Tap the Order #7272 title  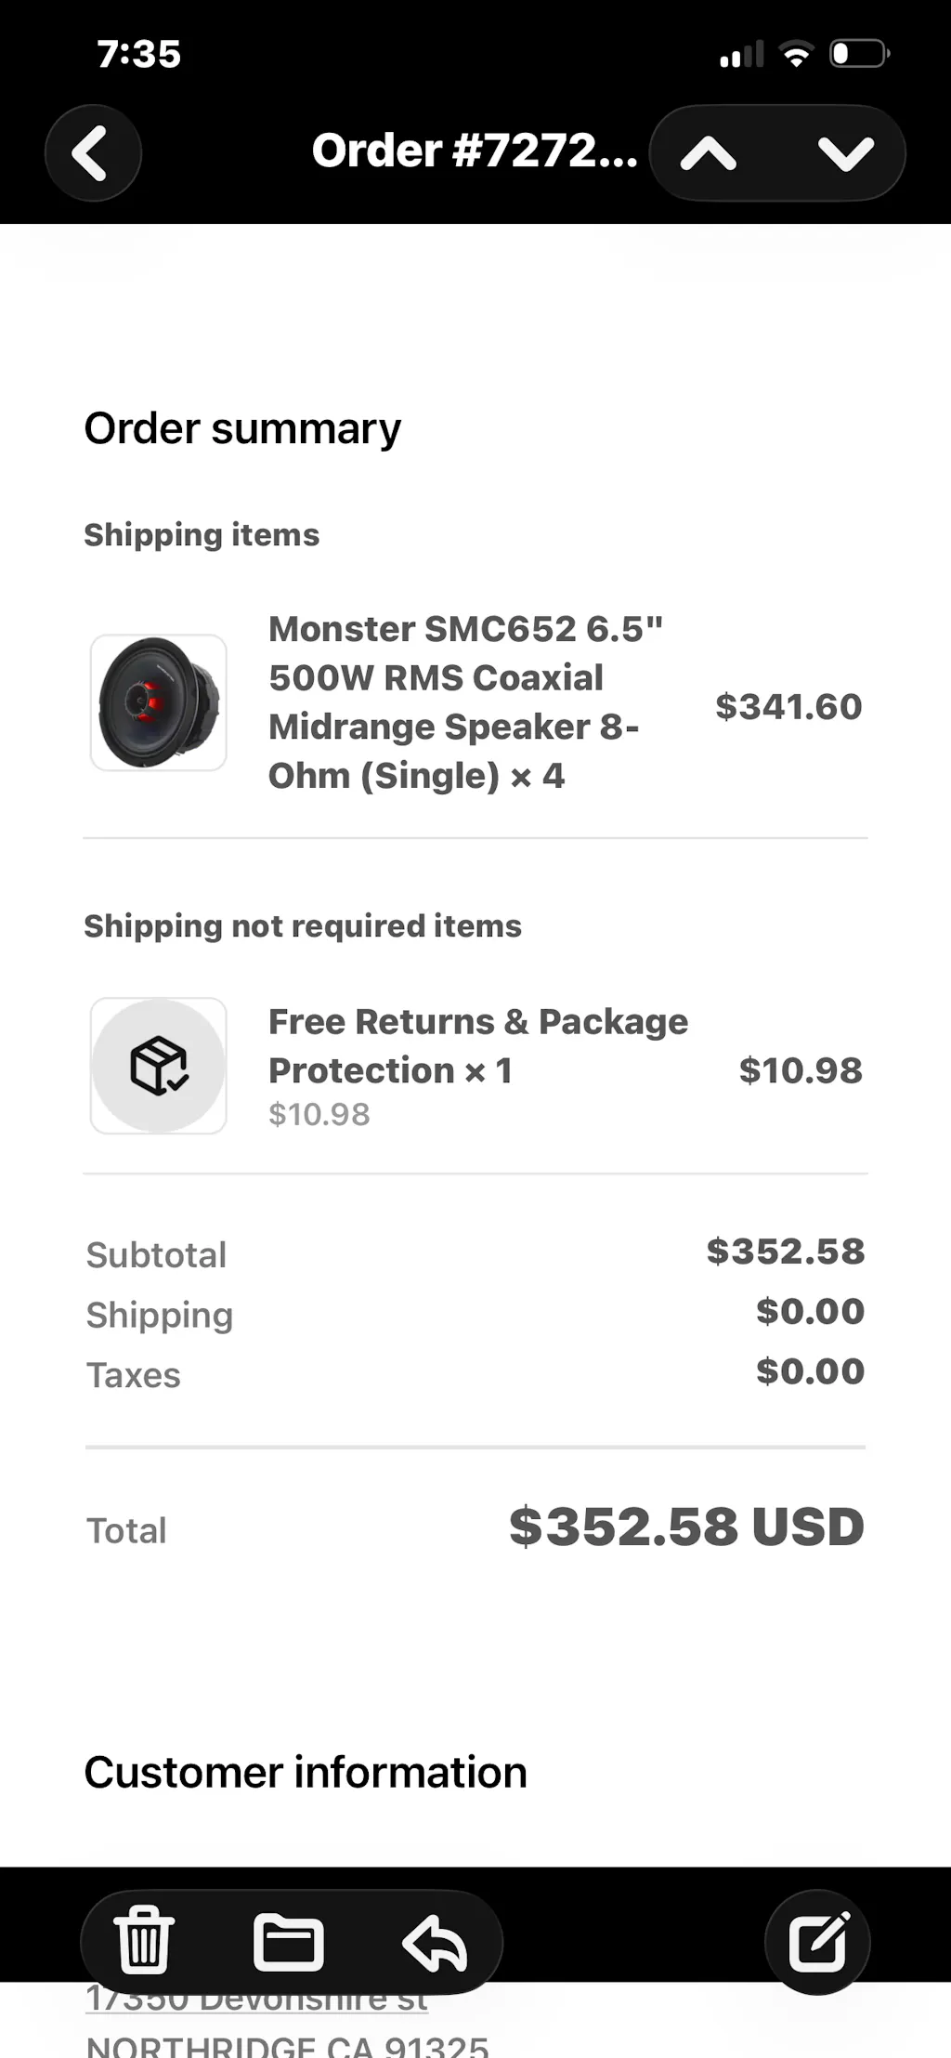coord(474,151)
